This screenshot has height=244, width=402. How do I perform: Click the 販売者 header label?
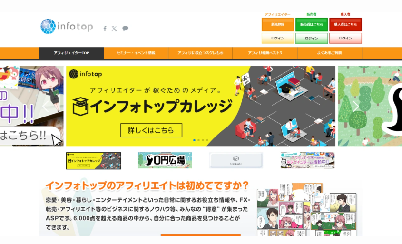click(312, 15)
